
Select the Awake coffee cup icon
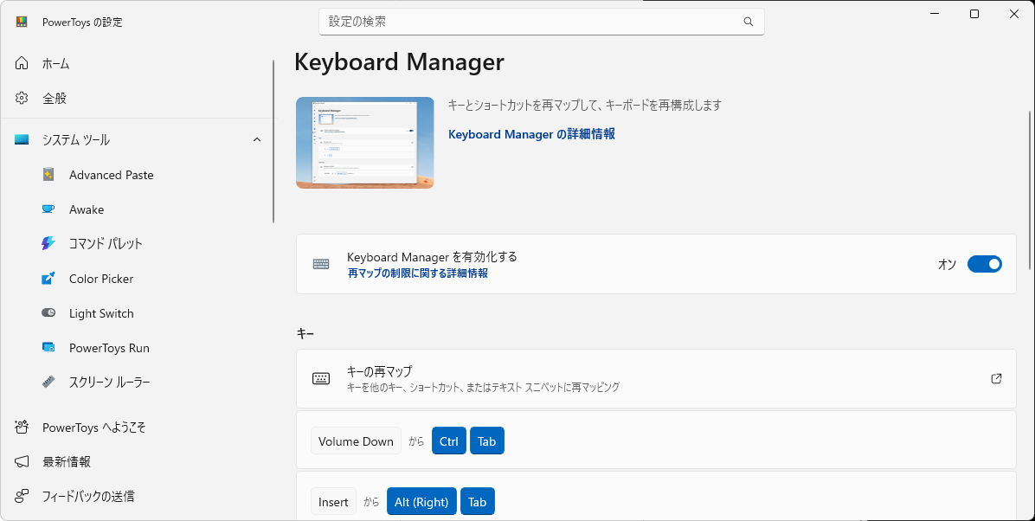(49, 209)
